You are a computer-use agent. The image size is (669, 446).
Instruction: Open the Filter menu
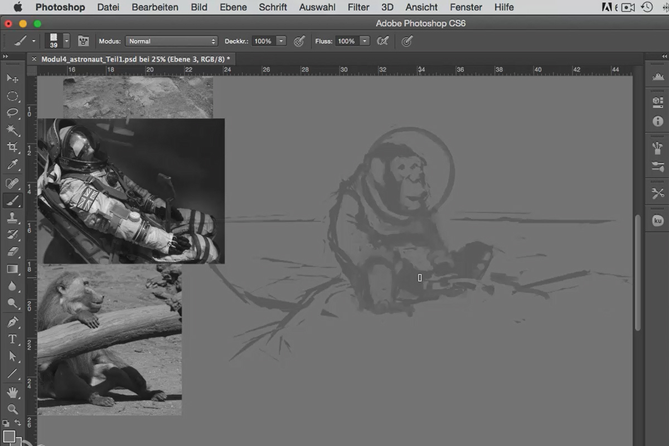358,7
